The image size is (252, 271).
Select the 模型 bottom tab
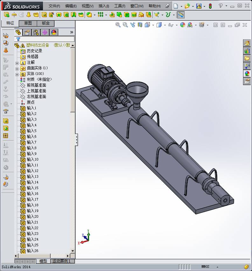(43, 261)
